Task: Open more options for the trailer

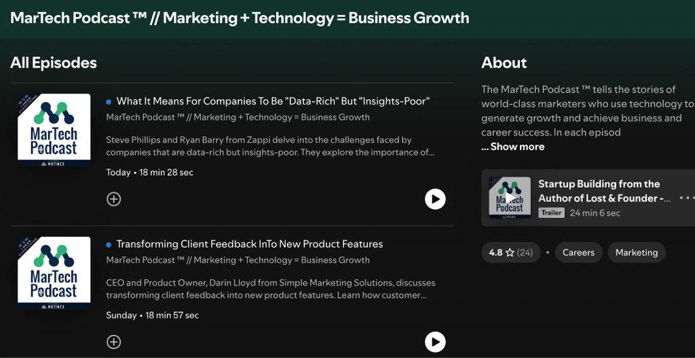Action: click(x=686, y=198)
